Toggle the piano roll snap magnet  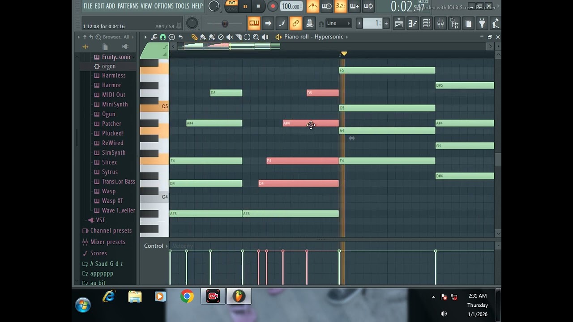click(x=162, y=37)
